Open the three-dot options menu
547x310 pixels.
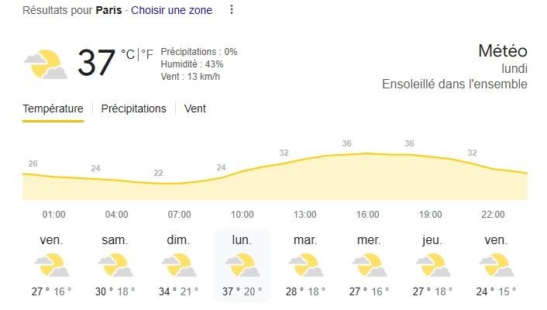pyautogui.click(x=232, y=9)
